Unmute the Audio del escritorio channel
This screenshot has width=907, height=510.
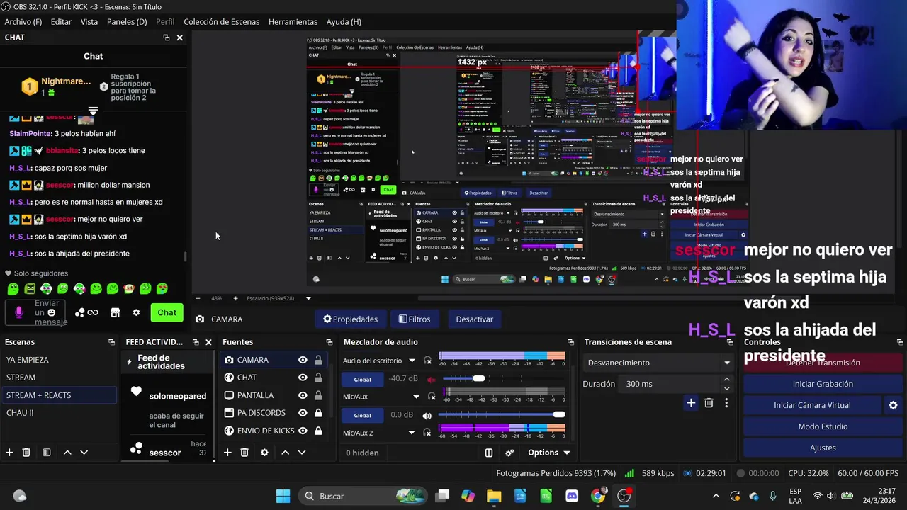pos(431,379)
